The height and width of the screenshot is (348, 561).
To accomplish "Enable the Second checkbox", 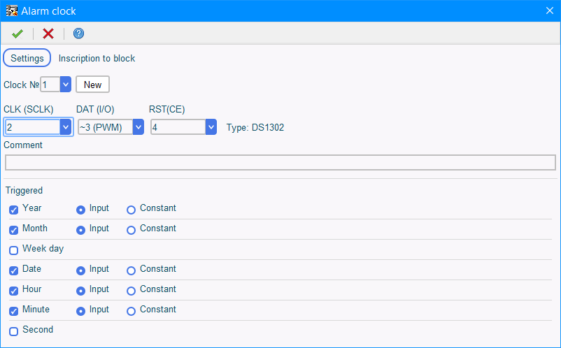I will pos(13,331).
